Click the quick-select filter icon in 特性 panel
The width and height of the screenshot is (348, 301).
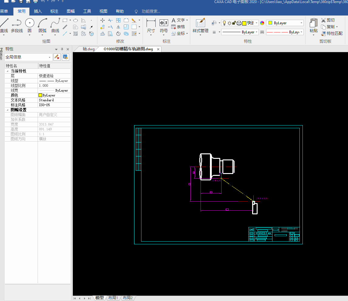57,57
